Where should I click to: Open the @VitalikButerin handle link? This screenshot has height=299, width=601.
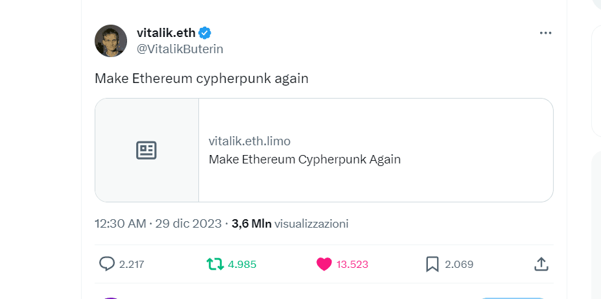click(180, 49)
